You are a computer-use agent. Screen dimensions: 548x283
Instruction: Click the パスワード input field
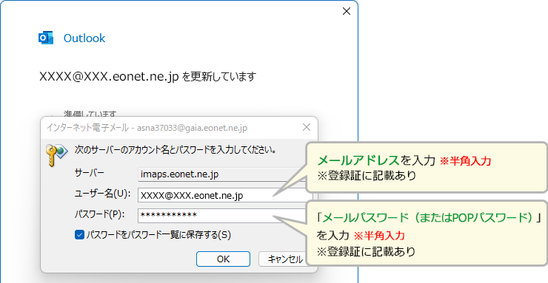point(222,216)
